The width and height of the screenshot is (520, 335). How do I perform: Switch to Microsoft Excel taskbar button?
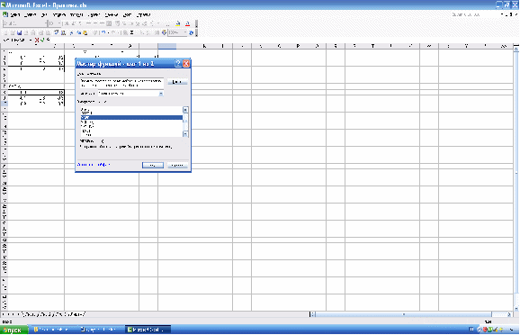(148, 330)
